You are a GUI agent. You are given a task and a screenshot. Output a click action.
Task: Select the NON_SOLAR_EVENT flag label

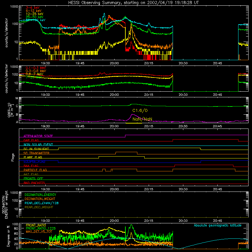pyautogui.click(x=38, y=145)
